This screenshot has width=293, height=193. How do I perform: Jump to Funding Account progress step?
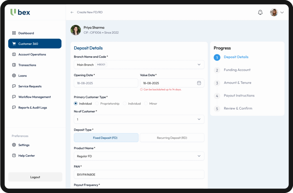click(237, 70)
